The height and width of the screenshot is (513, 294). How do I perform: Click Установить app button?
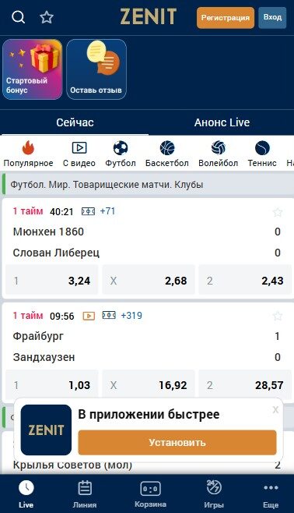point(177,442)
